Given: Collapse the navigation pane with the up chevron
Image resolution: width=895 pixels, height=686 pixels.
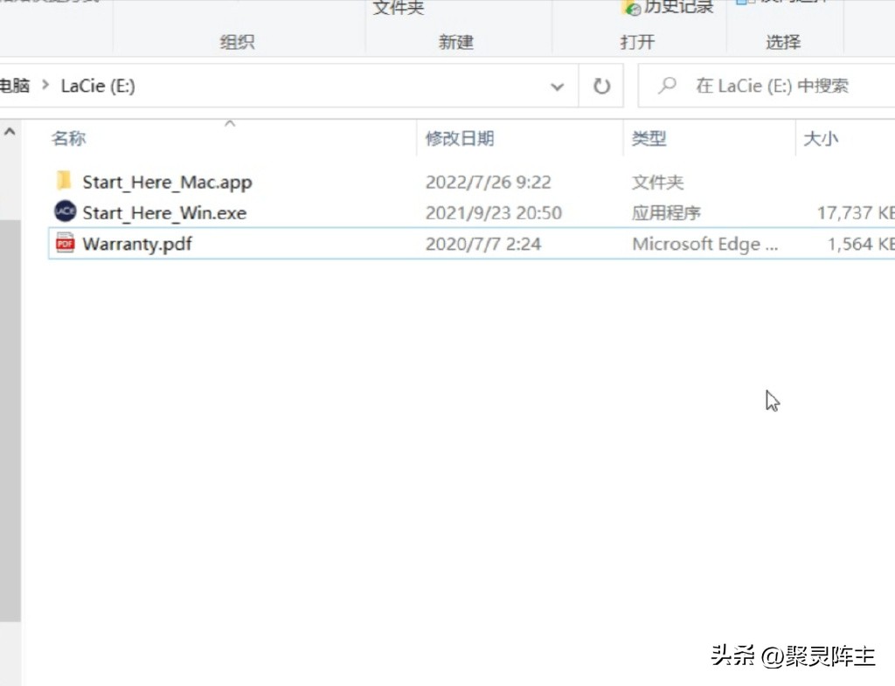Looking at the screenshot, I should point(10,132).
